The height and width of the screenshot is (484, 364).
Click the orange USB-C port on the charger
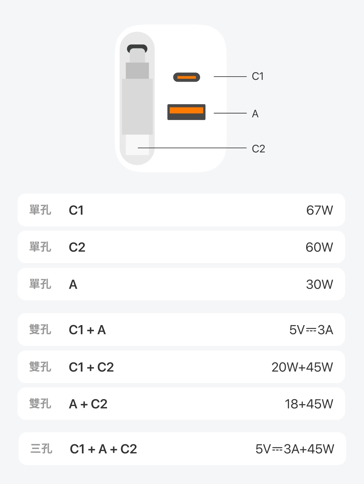[186, 77]
